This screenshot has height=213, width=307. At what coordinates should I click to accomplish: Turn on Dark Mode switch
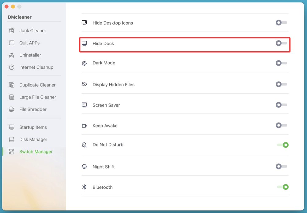click(x=281, y=63)
